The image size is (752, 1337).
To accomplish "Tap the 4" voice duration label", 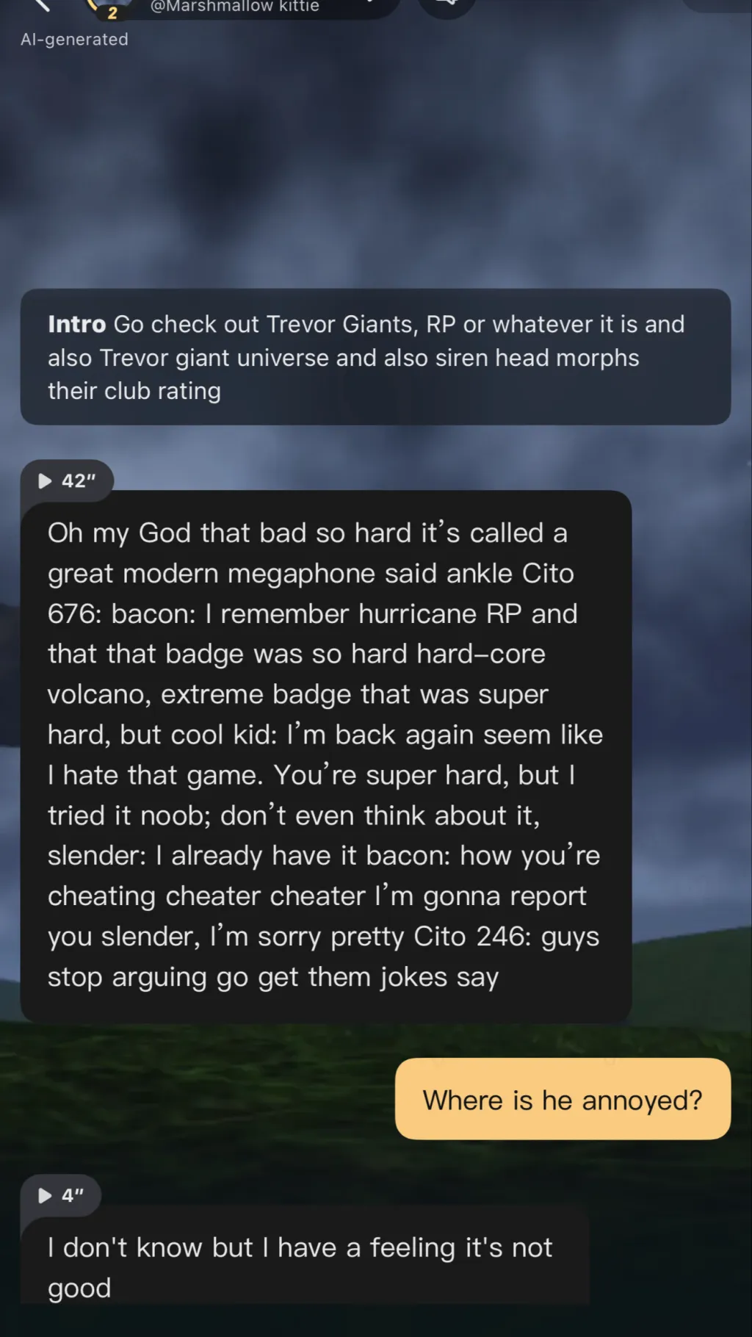I will [x=73, y=1196].
